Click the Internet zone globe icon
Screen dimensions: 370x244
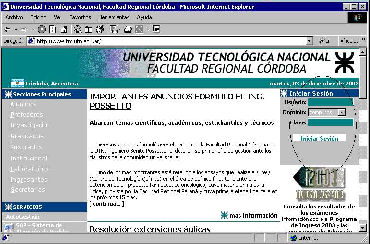293,238
